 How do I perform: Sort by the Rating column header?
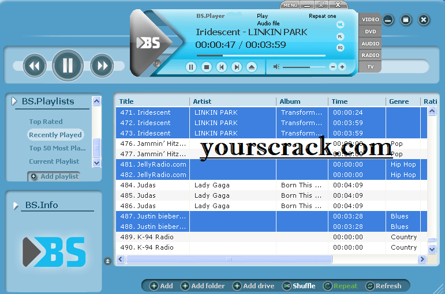coord(430,101)
